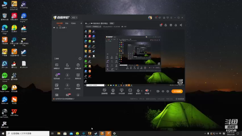Click the Microsoft Edge desktop shortcut

click(x=5, y=29)
